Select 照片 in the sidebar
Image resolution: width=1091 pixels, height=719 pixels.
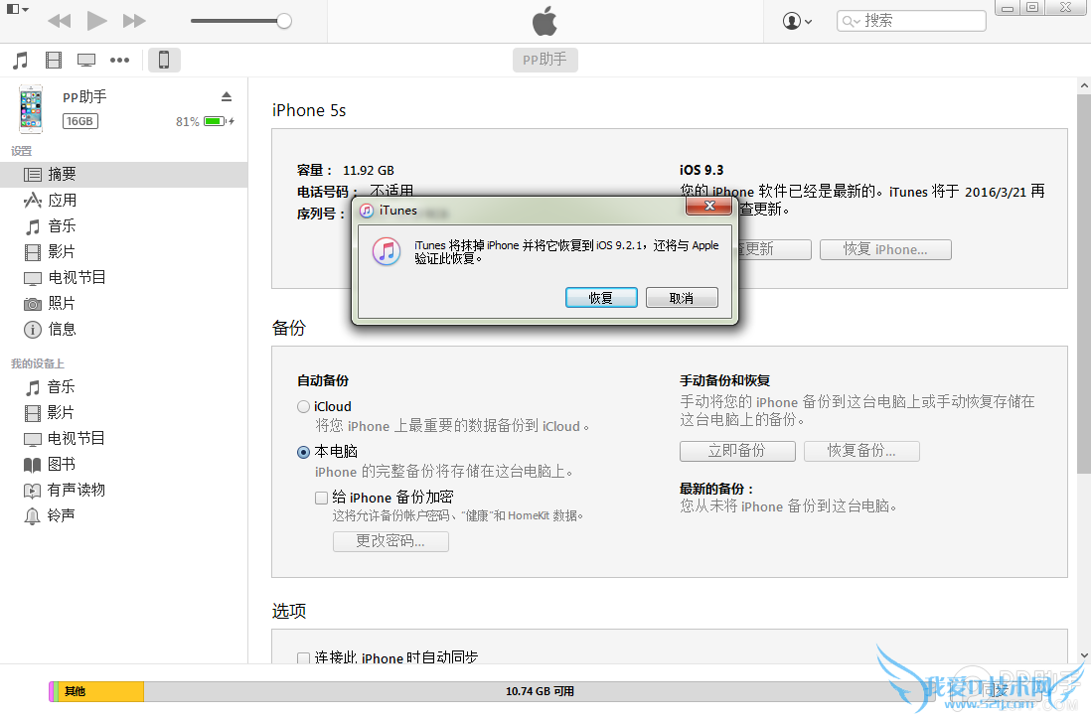(x=62, y=303)
